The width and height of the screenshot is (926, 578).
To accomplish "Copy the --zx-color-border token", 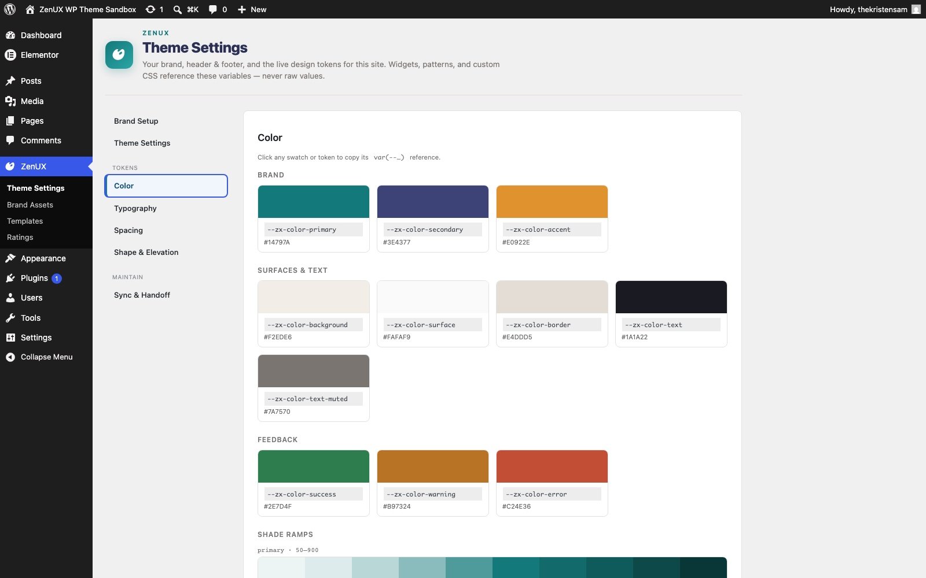I will pos(552,325).
